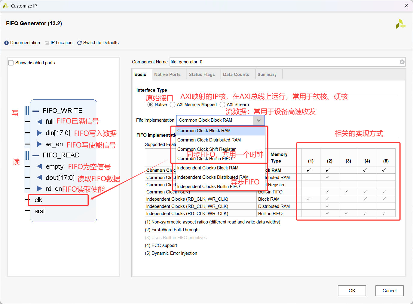Click the din[17:0] port arrow icon

(x=39, y=133)
